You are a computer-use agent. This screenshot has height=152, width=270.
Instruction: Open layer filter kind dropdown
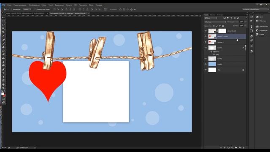[211, 18]
